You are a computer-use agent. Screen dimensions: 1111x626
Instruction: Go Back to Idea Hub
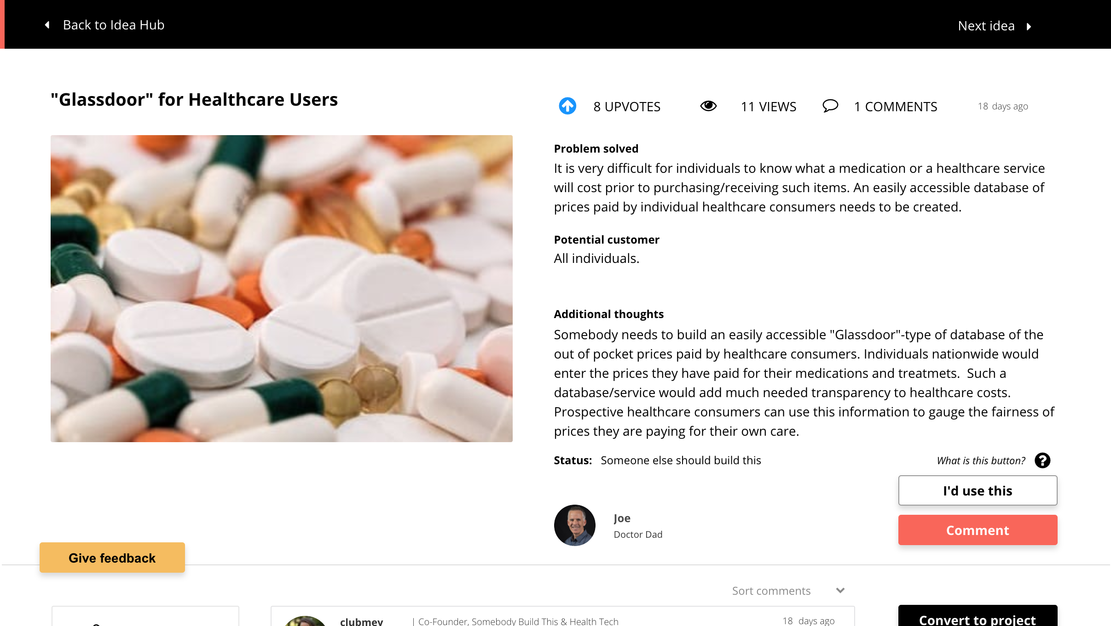coord(113,25)
